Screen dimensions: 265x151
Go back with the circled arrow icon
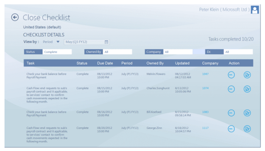[x=15, y=17]
